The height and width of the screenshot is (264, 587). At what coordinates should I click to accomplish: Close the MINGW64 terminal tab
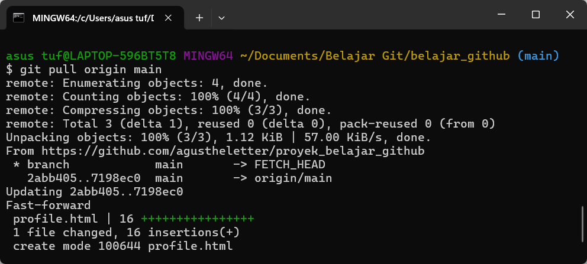pos(169,18)
